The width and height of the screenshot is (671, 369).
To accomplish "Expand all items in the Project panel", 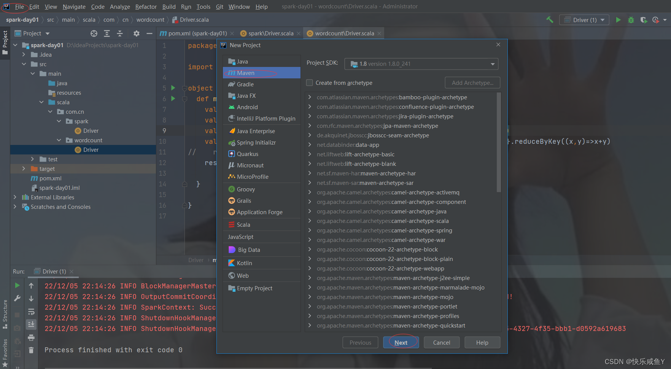I will pos(107,33).
